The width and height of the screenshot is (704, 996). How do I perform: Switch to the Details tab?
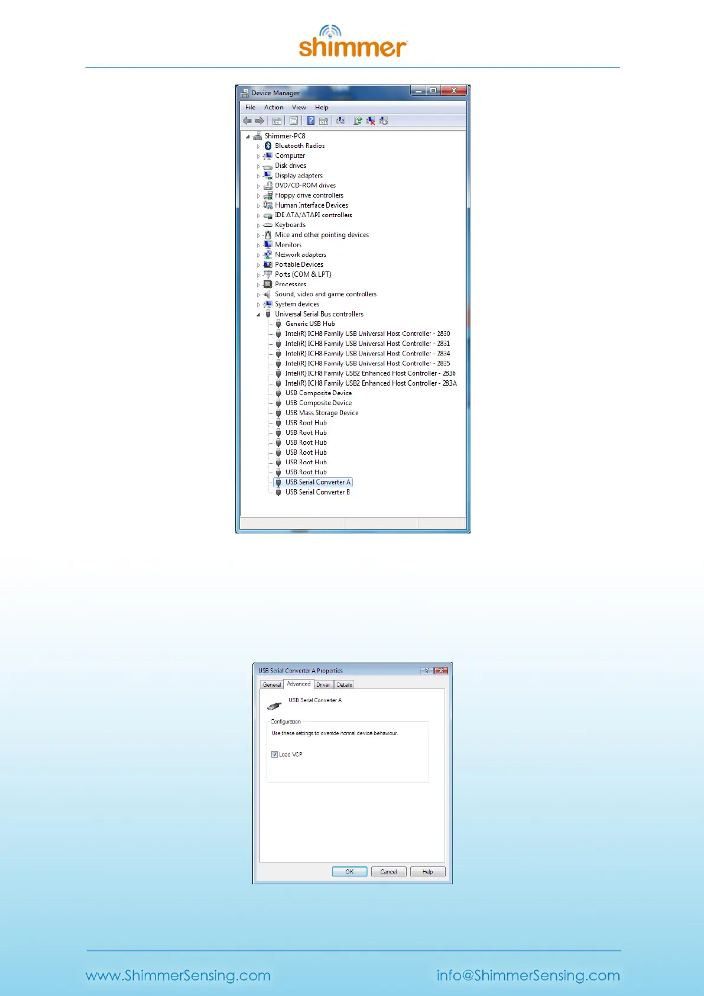[x=345, y=684]
